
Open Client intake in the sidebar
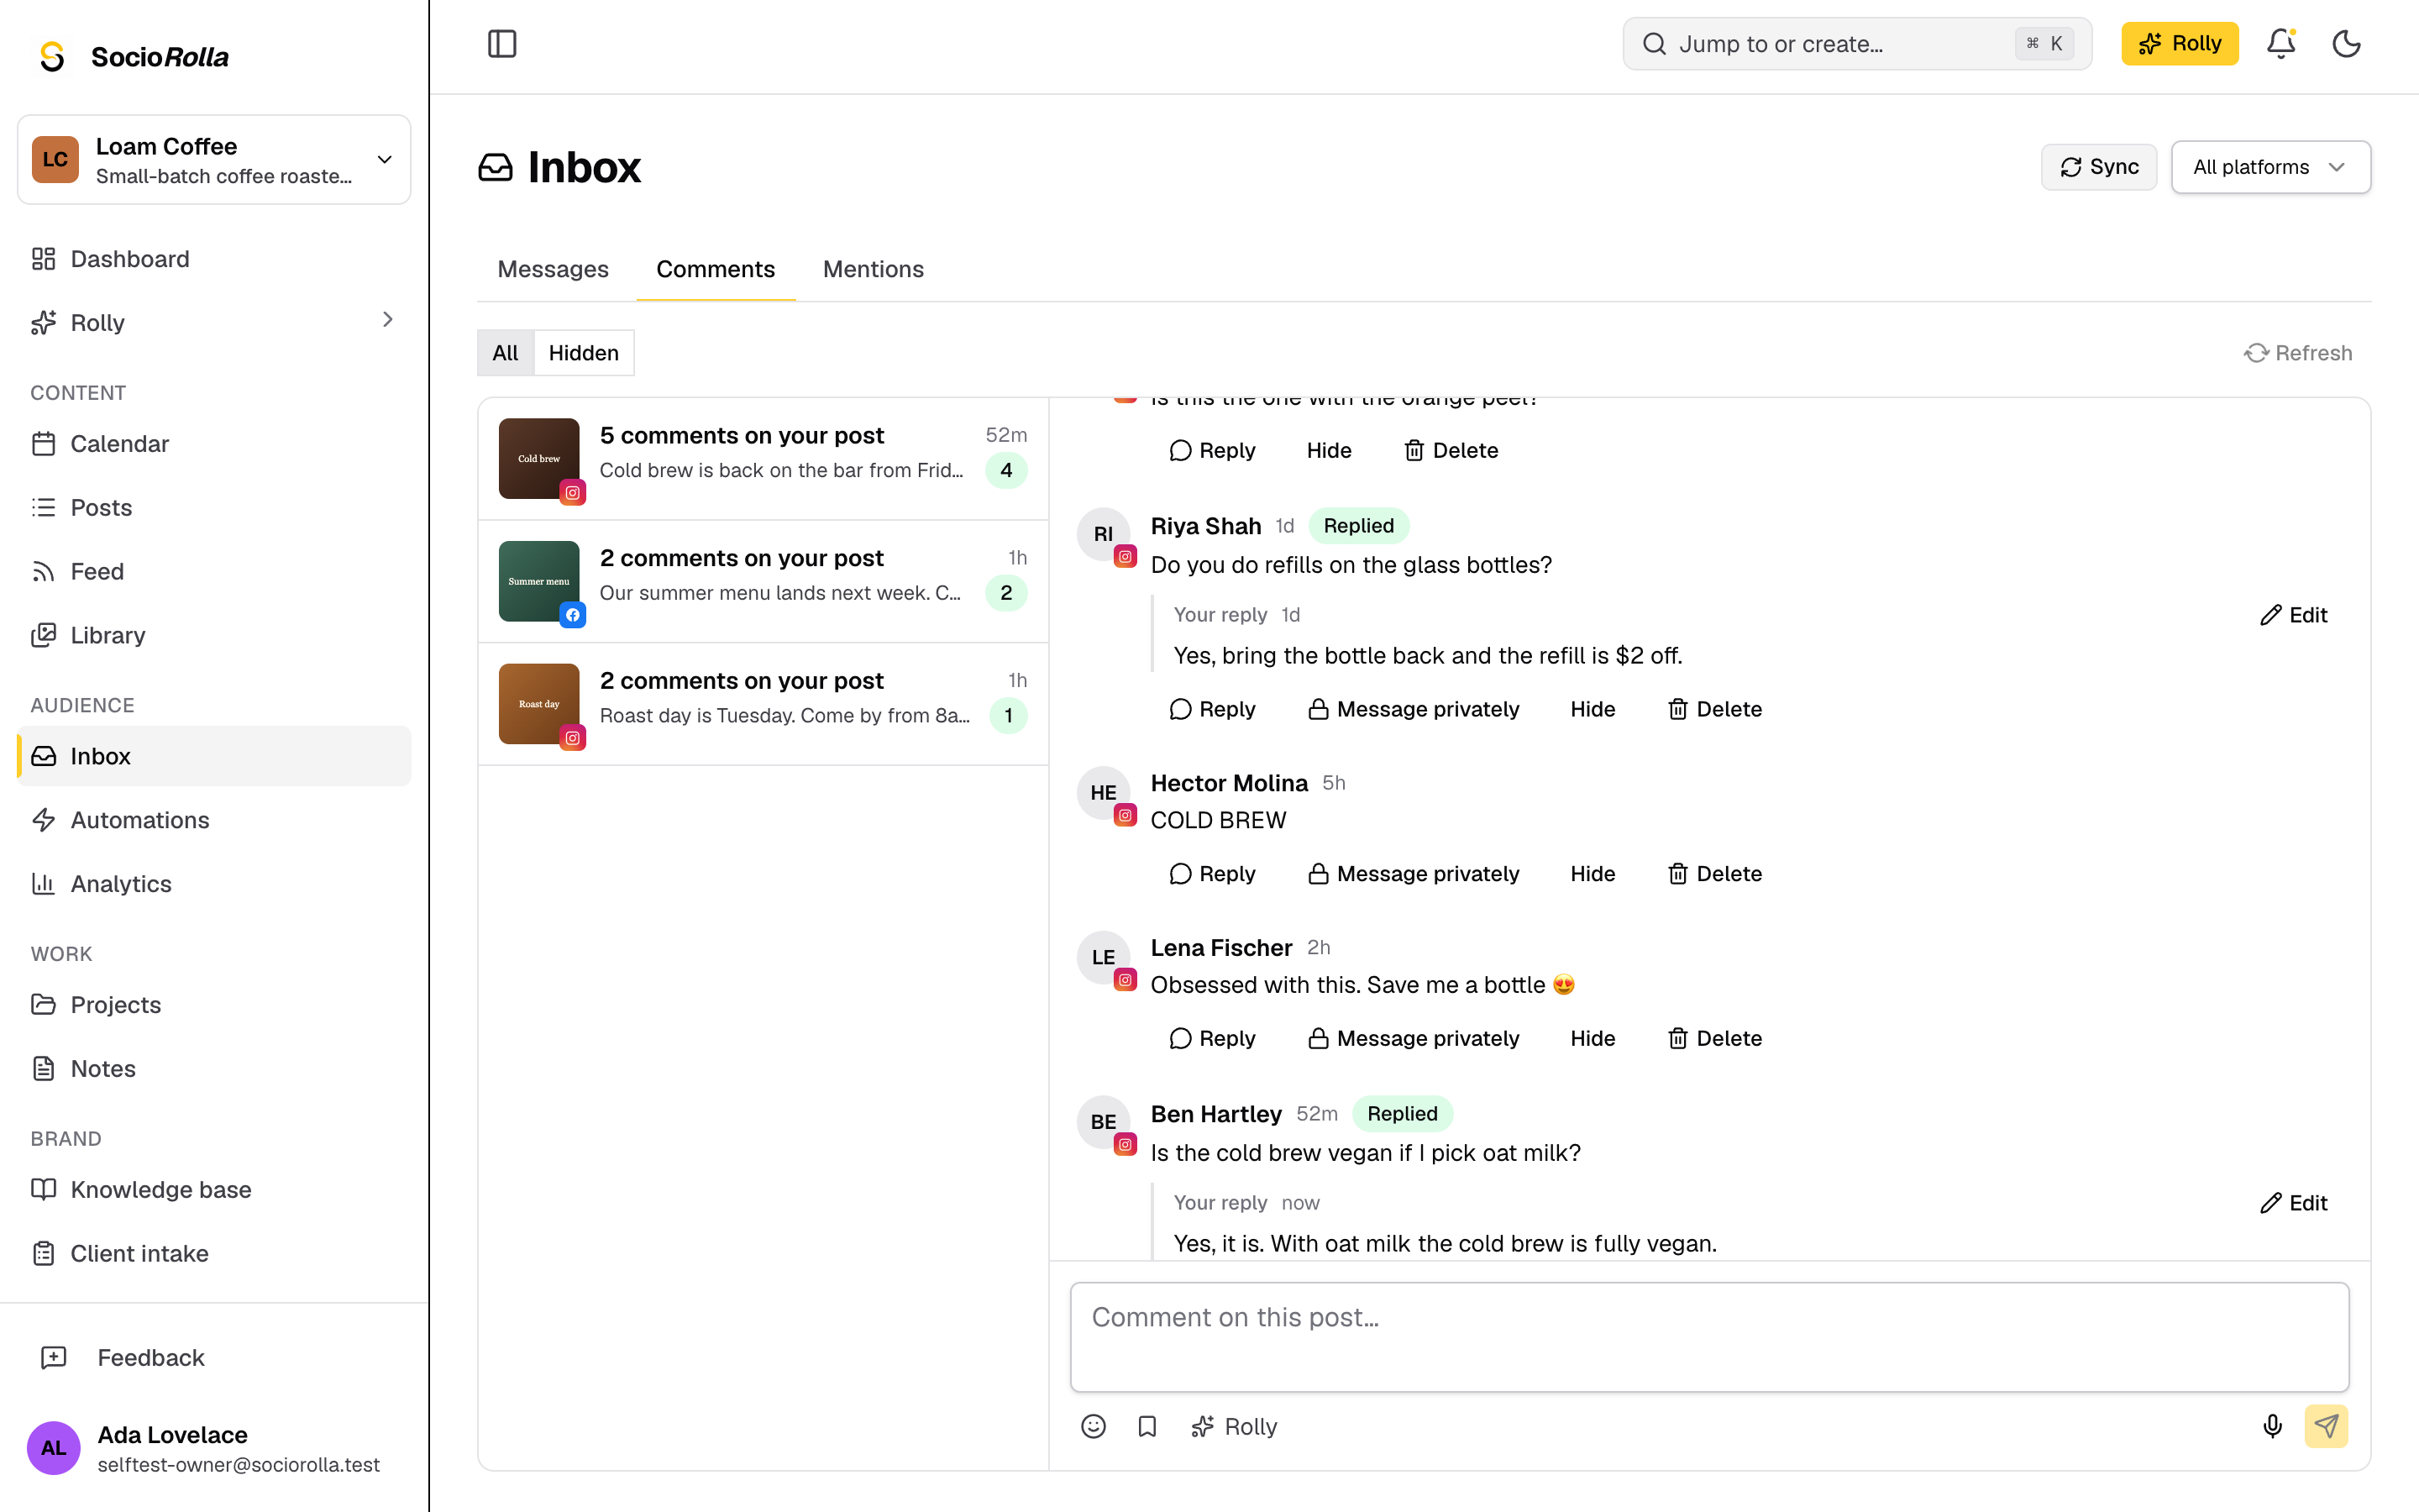point(214,1254)
